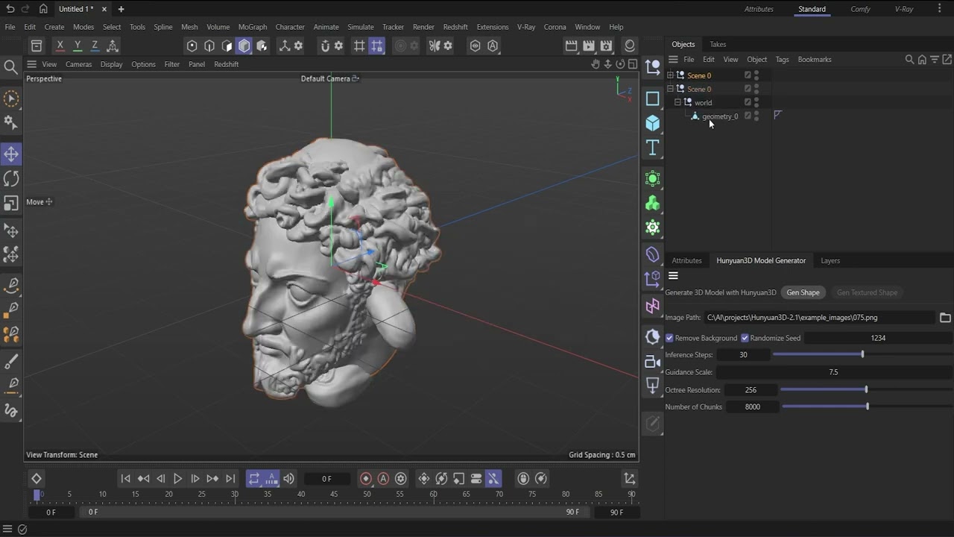
Task: Open Object Manager Tags menu
Action: (782, 60)
